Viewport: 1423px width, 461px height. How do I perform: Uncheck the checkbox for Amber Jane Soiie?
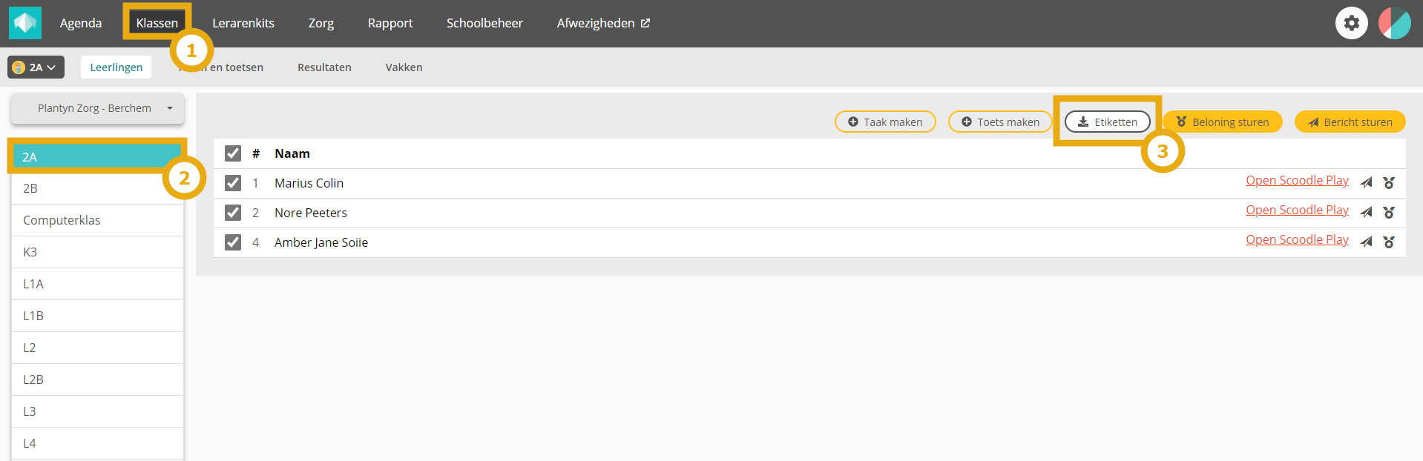pyautogui.click(x=233, y=242)
